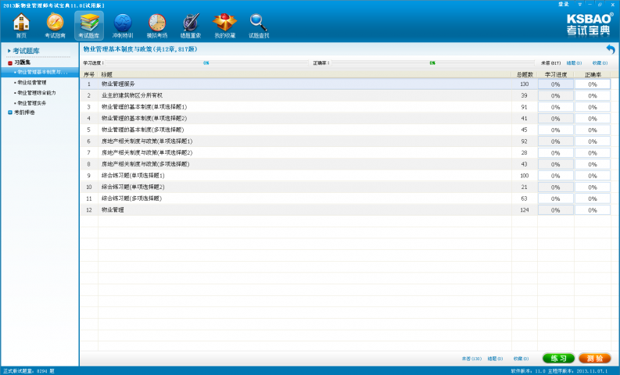The height and width of the screenshot is (375, 620).
Task: Select 物业管理综合能力 in the sidebar
Action: click(36, 92)
